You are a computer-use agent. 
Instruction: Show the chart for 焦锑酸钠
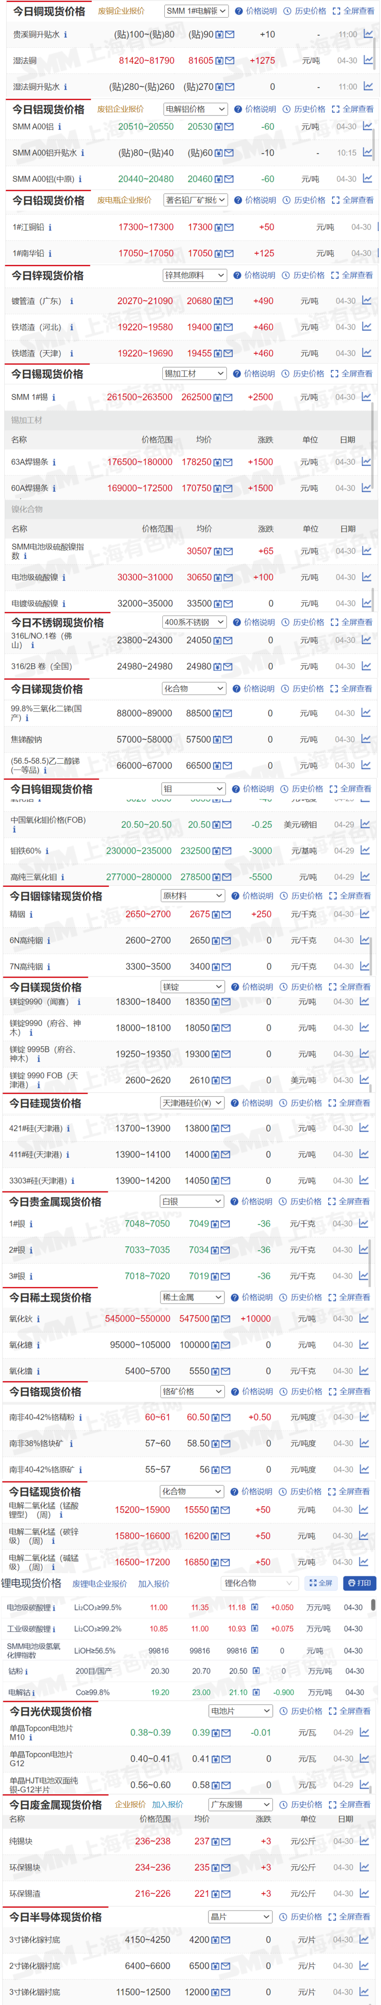click(366, 739)
